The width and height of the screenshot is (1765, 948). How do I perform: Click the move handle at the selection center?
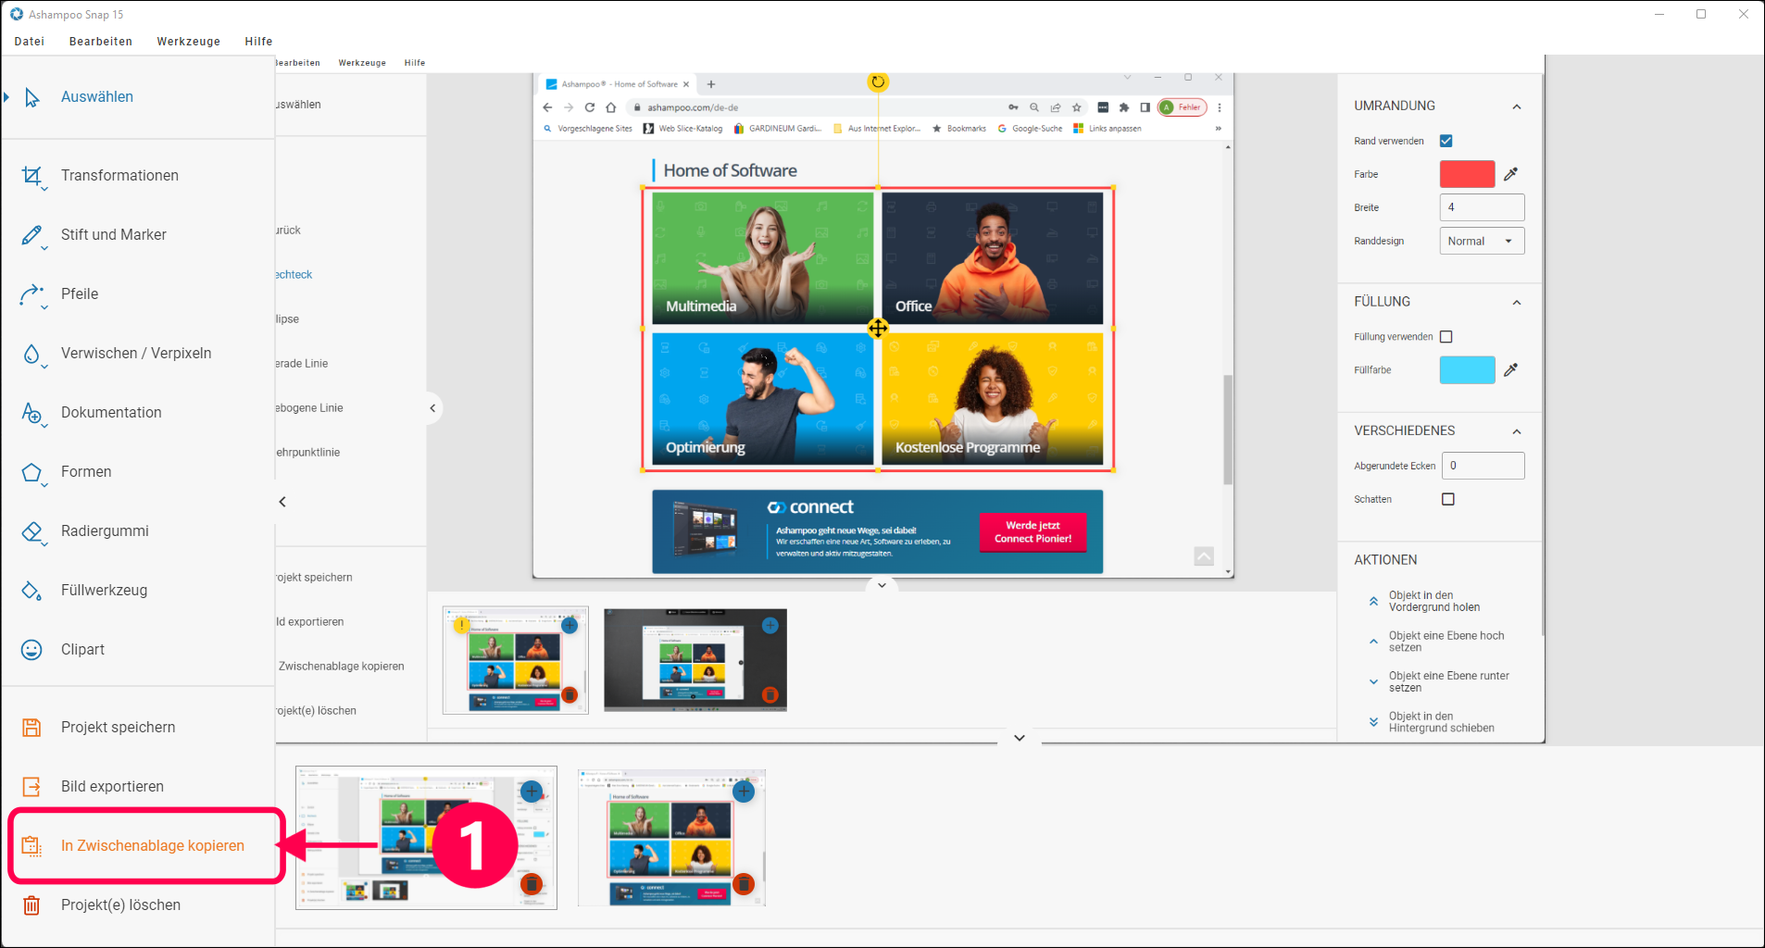[x=878, y=328]
